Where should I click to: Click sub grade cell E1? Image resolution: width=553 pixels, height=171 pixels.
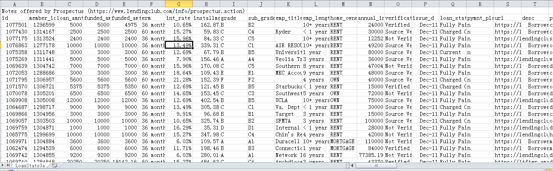click(261, 73)
